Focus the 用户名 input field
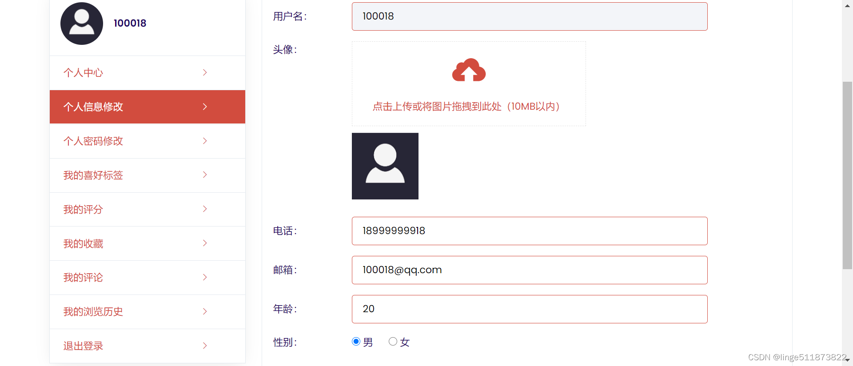 click(530, 16)
